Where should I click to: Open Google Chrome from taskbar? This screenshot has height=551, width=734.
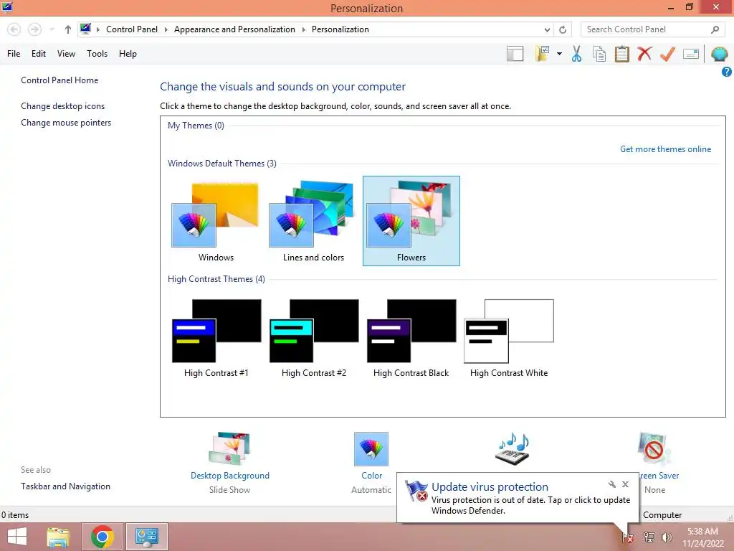(x=103, y=537)
